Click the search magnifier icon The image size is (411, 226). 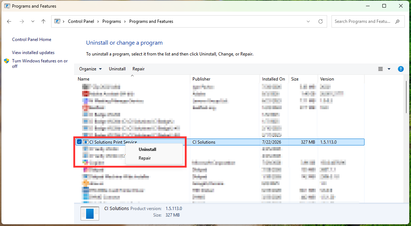[x=398, y=21]
